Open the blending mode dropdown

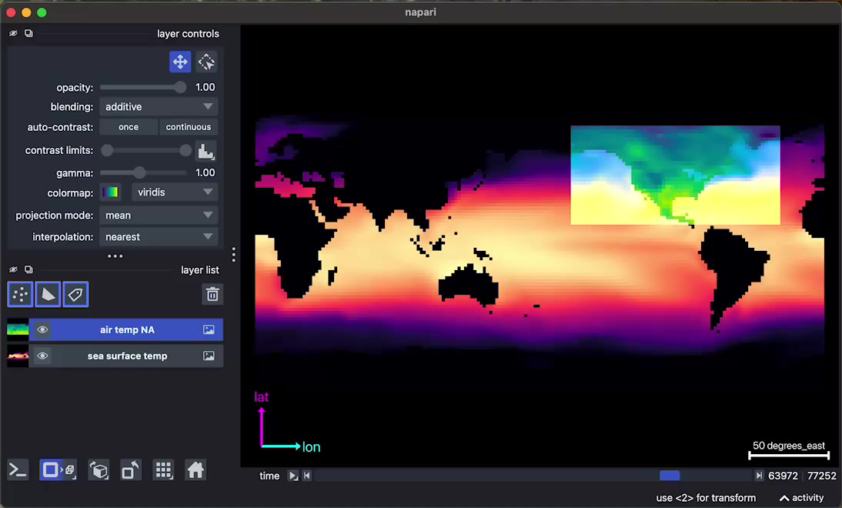[x=159, y=107]
